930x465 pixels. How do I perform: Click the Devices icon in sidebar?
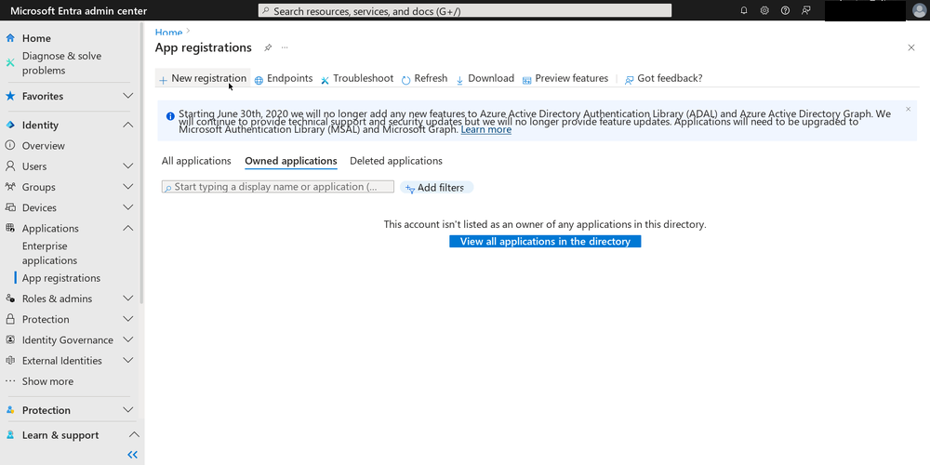coord(10,207)
